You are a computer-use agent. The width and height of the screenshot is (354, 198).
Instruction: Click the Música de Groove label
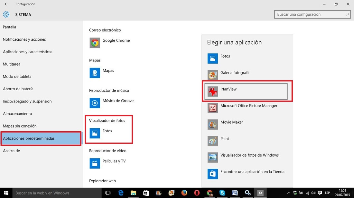pos(118,101)
